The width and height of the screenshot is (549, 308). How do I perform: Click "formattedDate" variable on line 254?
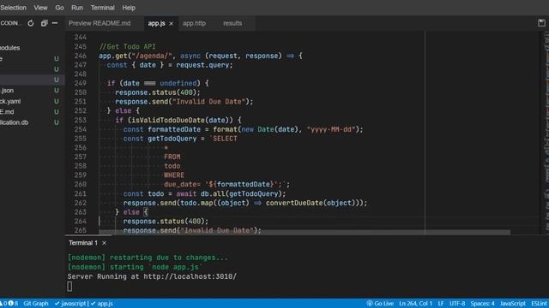coord(174,129)
